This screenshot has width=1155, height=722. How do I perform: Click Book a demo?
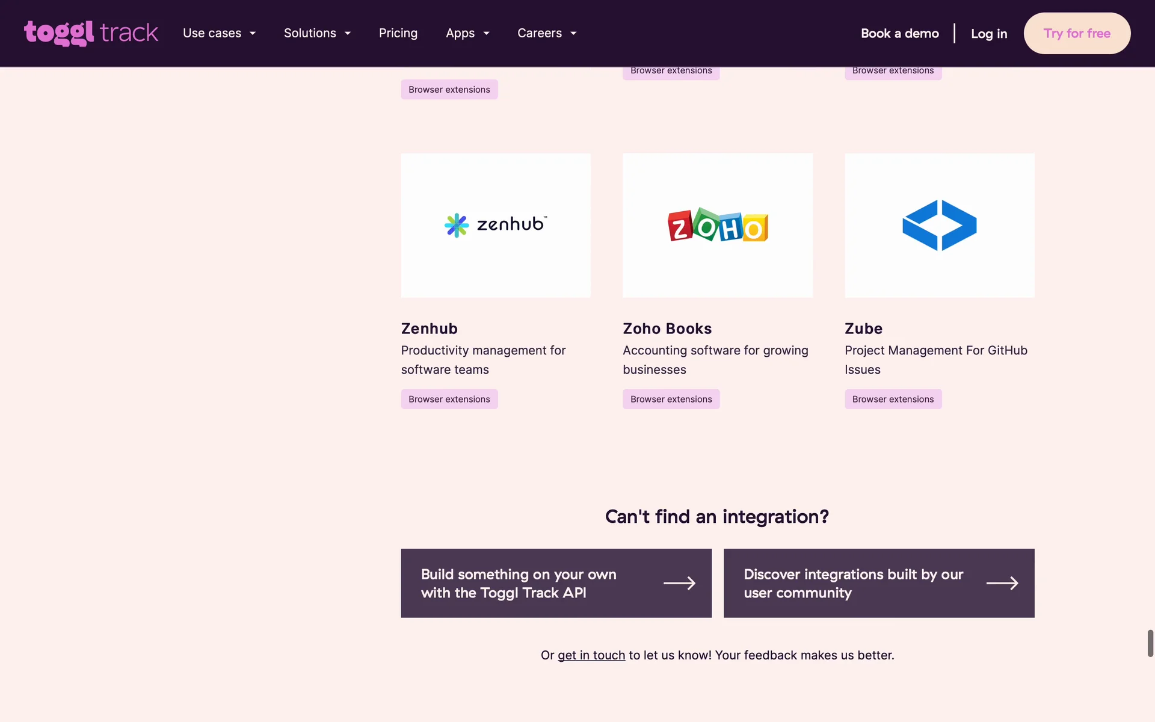(x=899, y=33)
